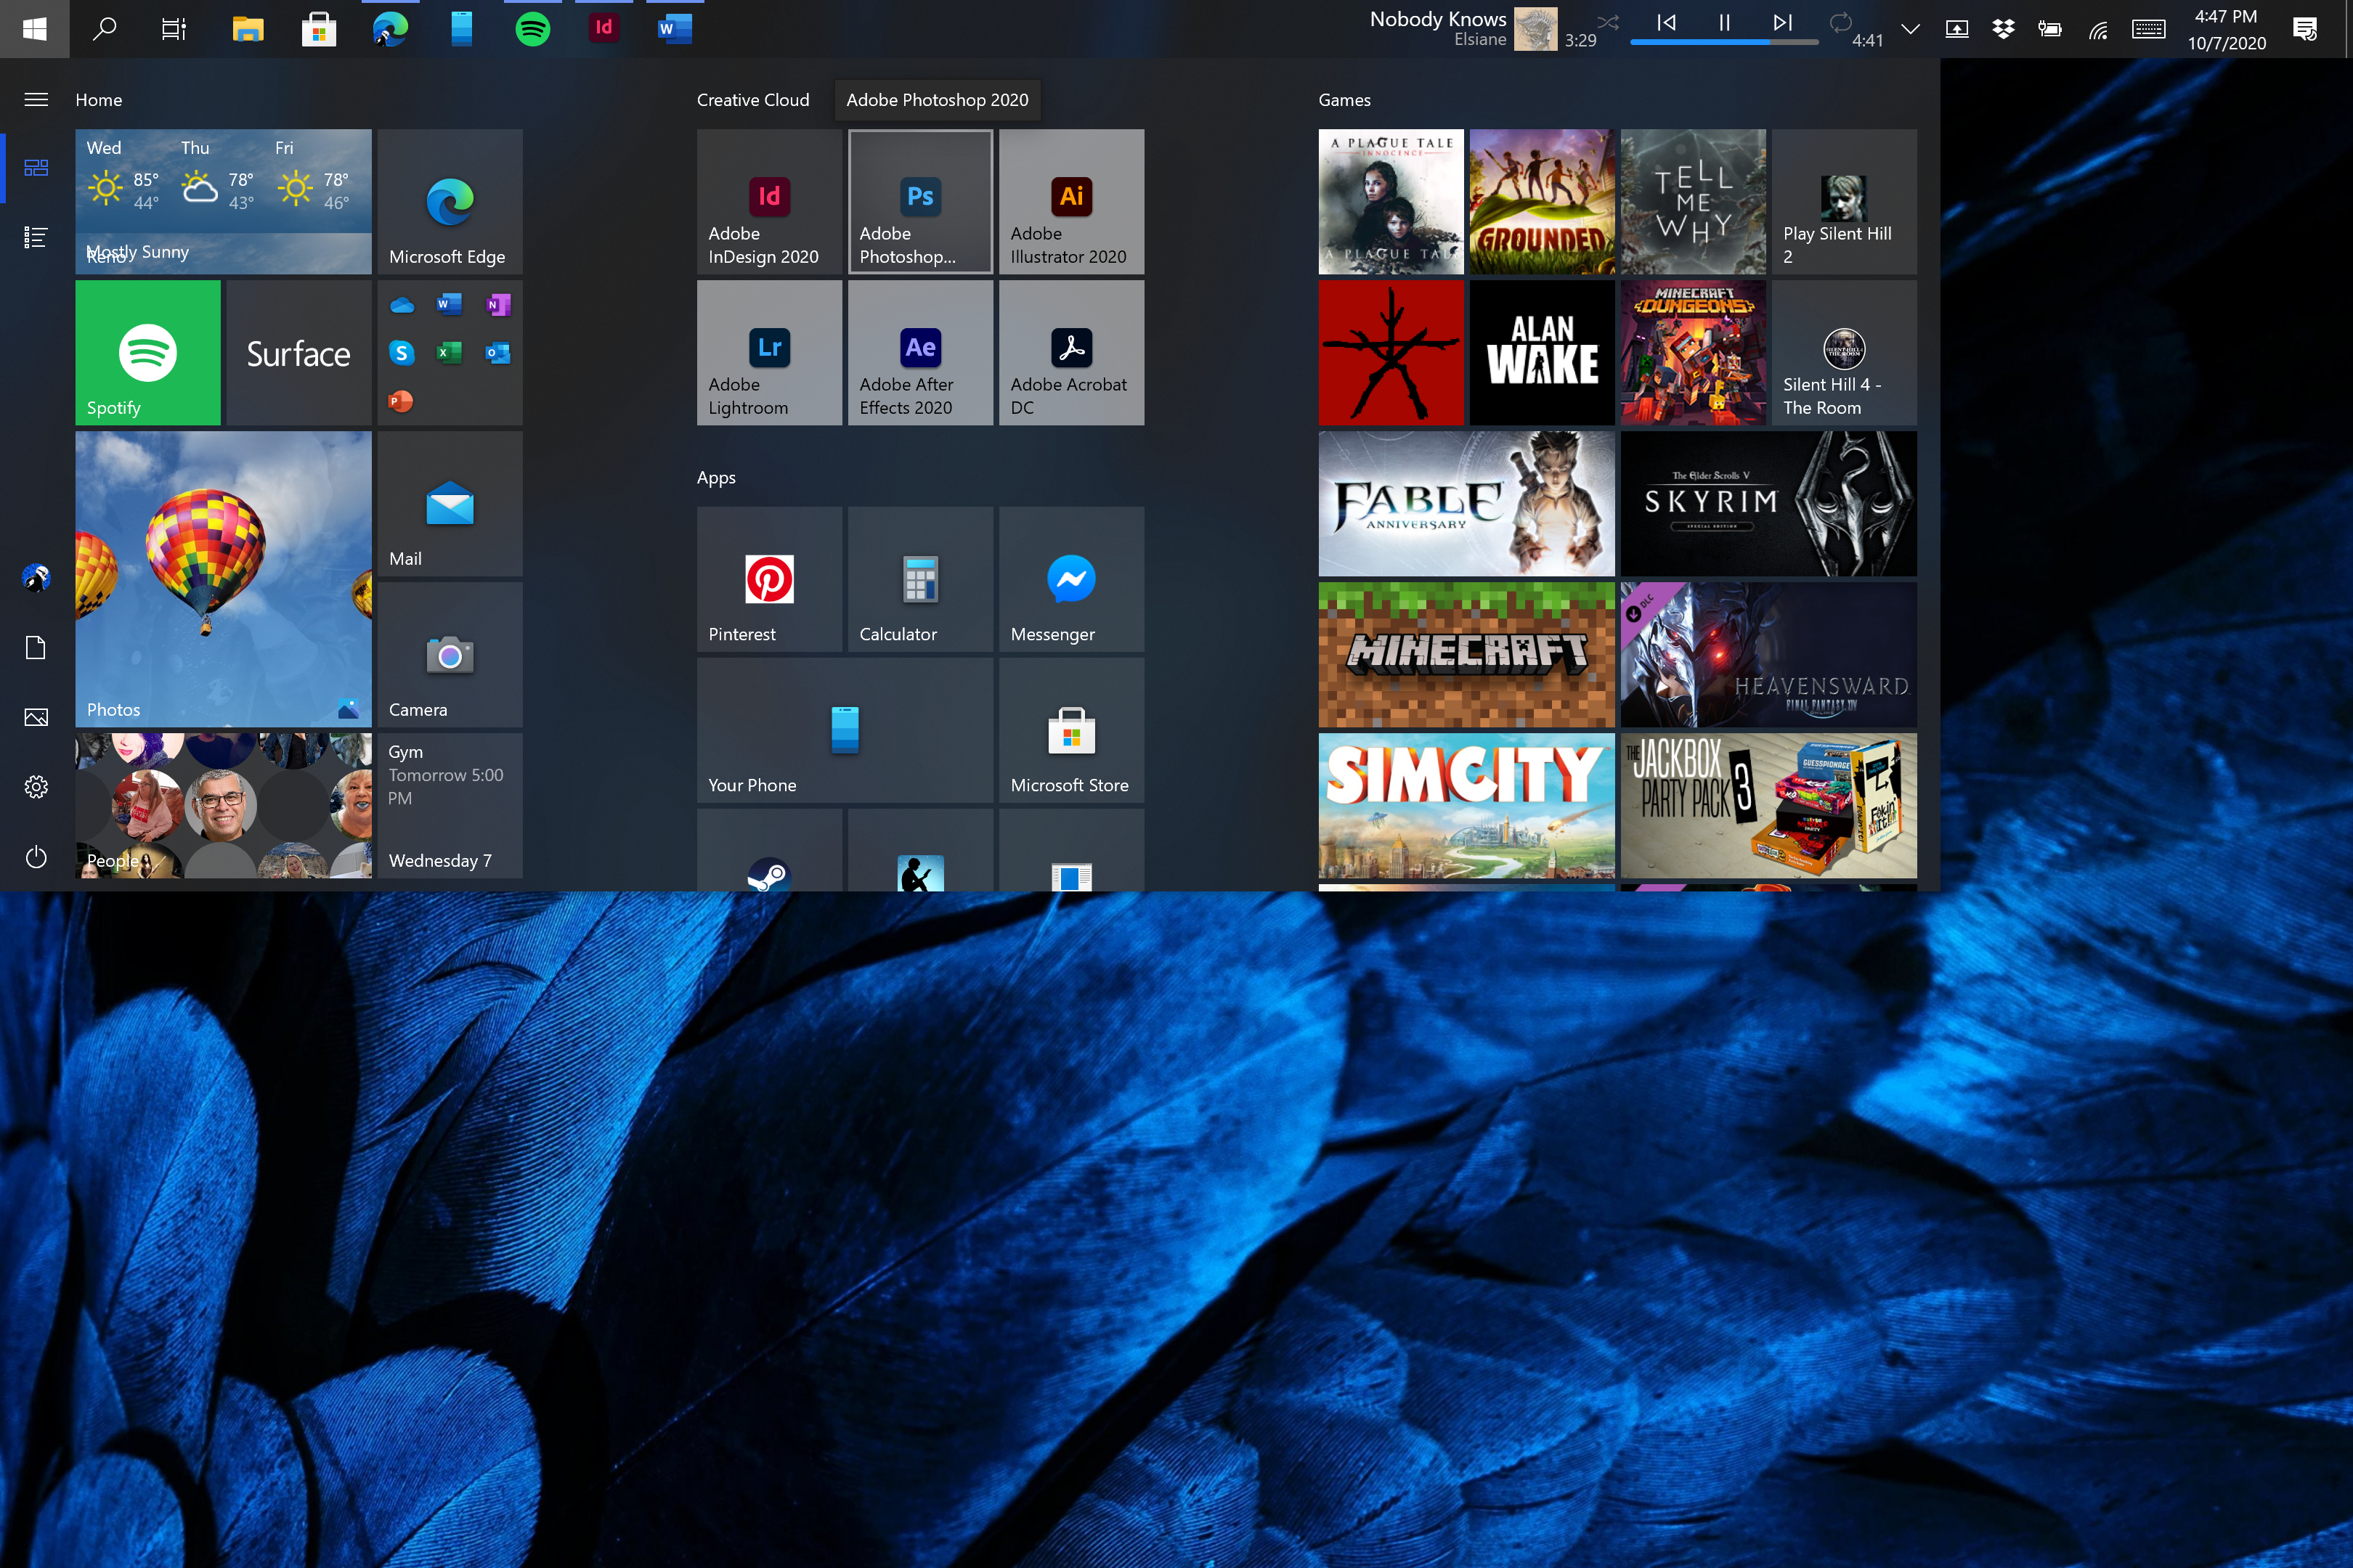Expand the Office apps folder tile
Screen dimensions: 2353x1568
pos(450,352)
